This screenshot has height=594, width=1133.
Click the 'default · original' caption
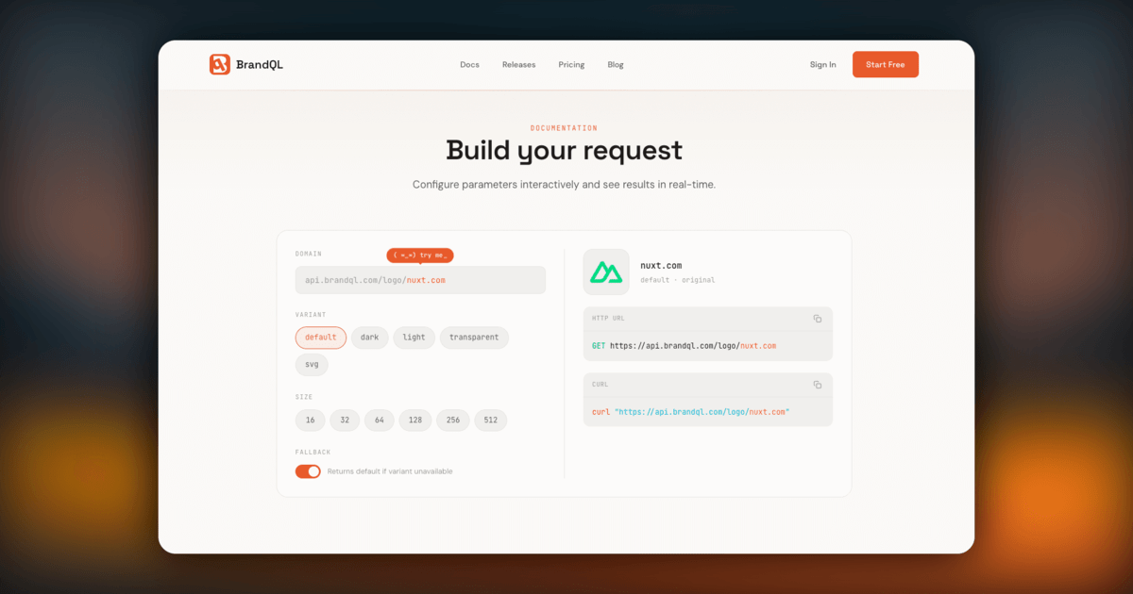677,280
